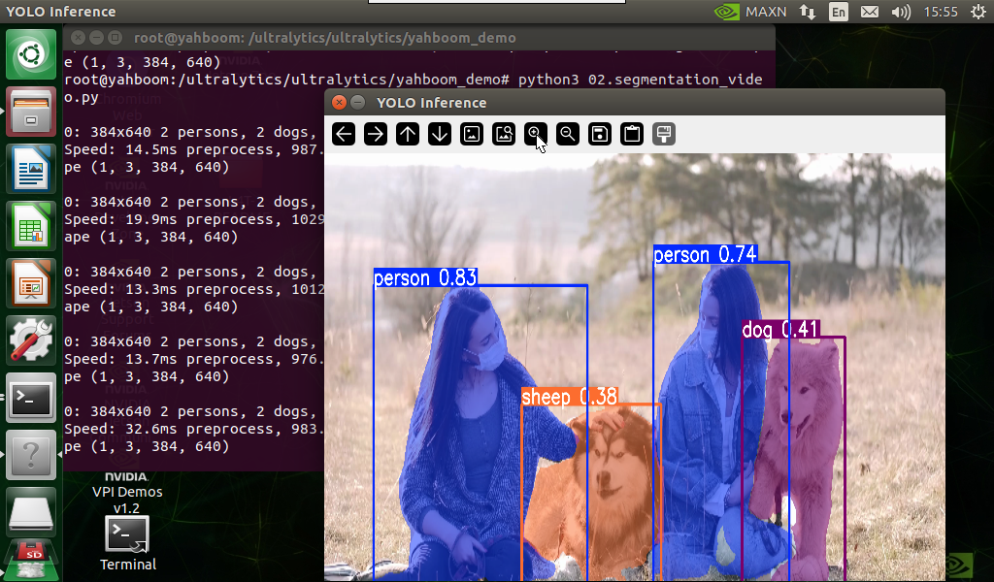The width and height of the screenshot is (994, 582).
Task: Copy image to clipboard in YOLO toolbar
Action: [x=632, y=134]
